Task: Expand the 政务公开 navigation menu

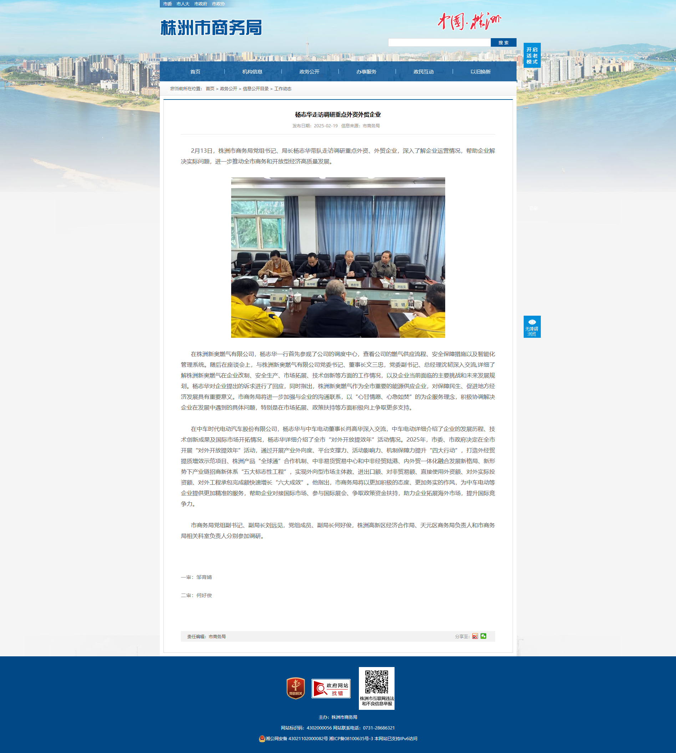Action: 309,72
